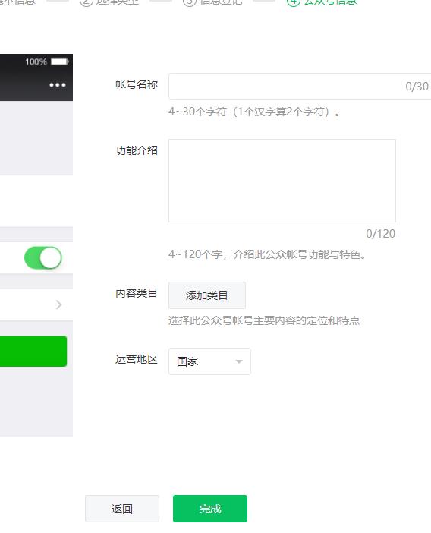The width and height of the screenshot is (431, 533).
Task: Focus the 帐号名称 input field
Action: pyautogui.click(x=300, y=87)
